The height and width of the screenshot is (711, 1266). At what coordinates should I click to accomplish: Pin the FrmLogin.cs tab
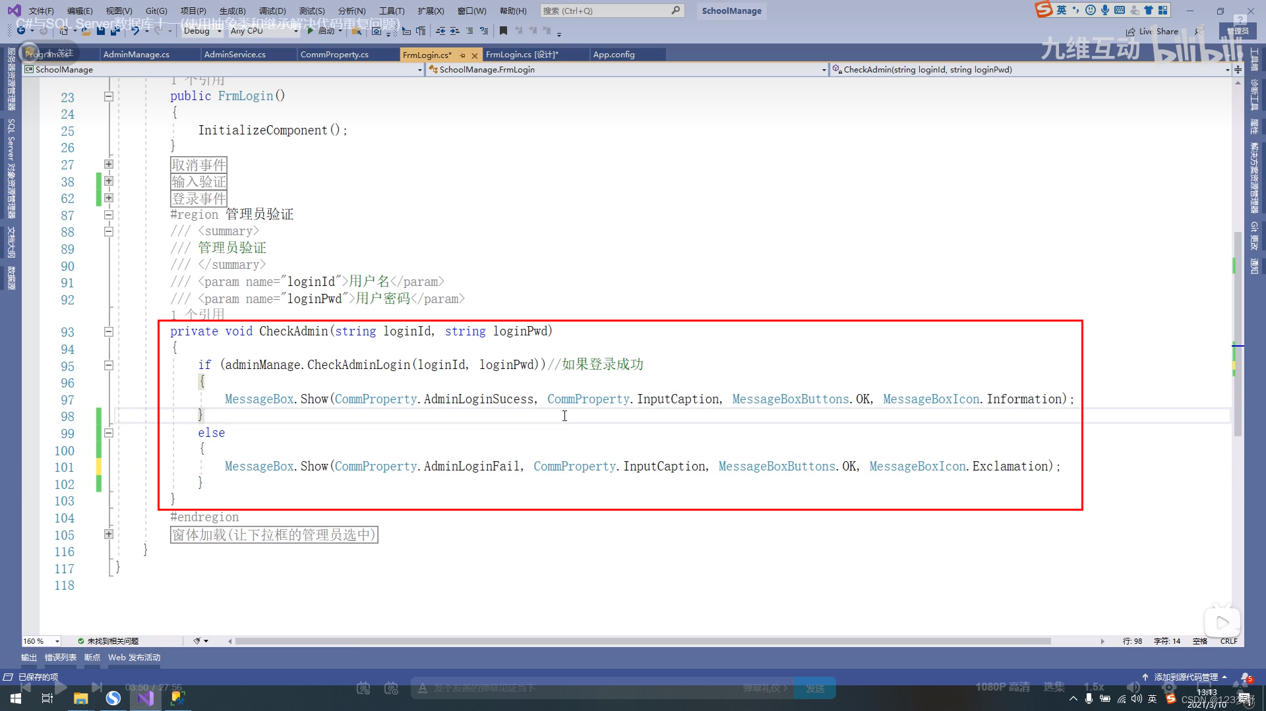[x=462, y=55]
